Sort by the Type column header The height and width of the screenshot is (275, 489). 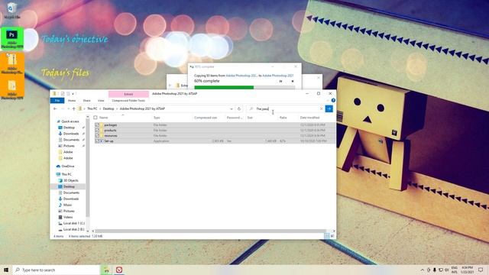click(157, 118)
